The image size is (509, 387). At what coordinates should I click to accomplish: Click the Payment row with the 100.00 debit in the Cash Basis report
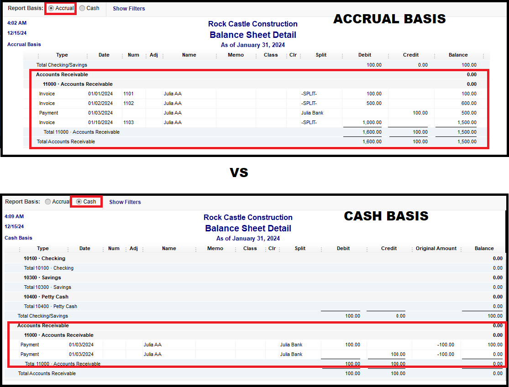255,345
